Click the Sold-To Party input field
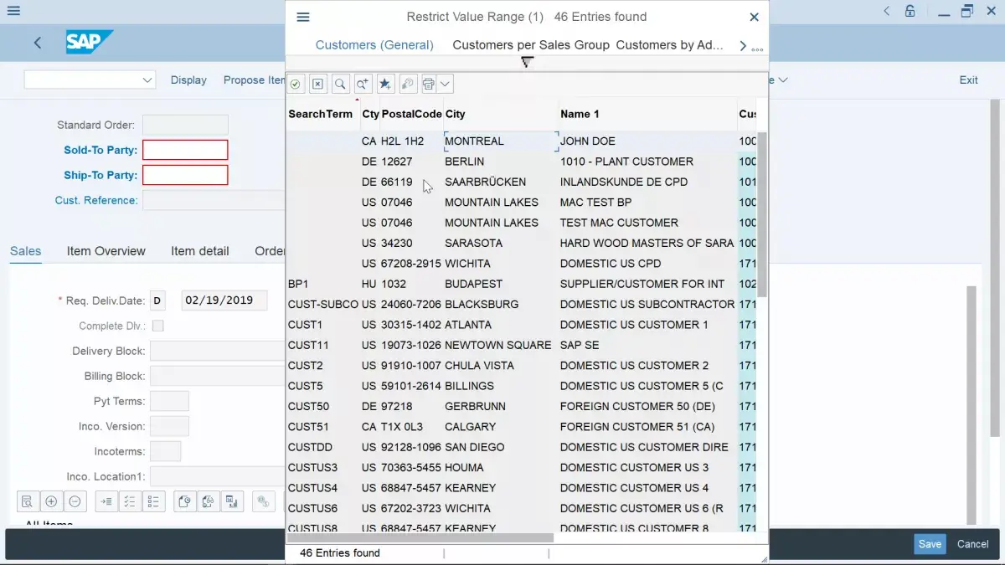1005x565 pixels. click(x=185, y=150)
